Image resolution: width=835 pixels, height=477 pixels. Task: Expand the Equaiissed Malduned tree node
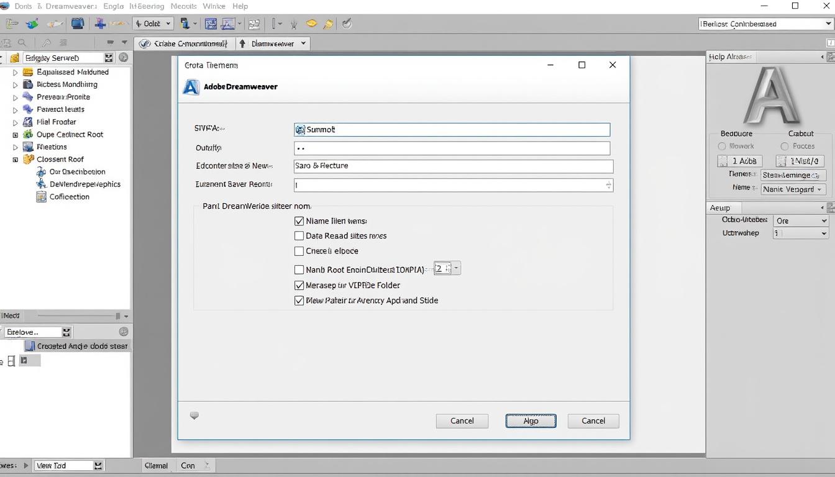coord(16,73)
